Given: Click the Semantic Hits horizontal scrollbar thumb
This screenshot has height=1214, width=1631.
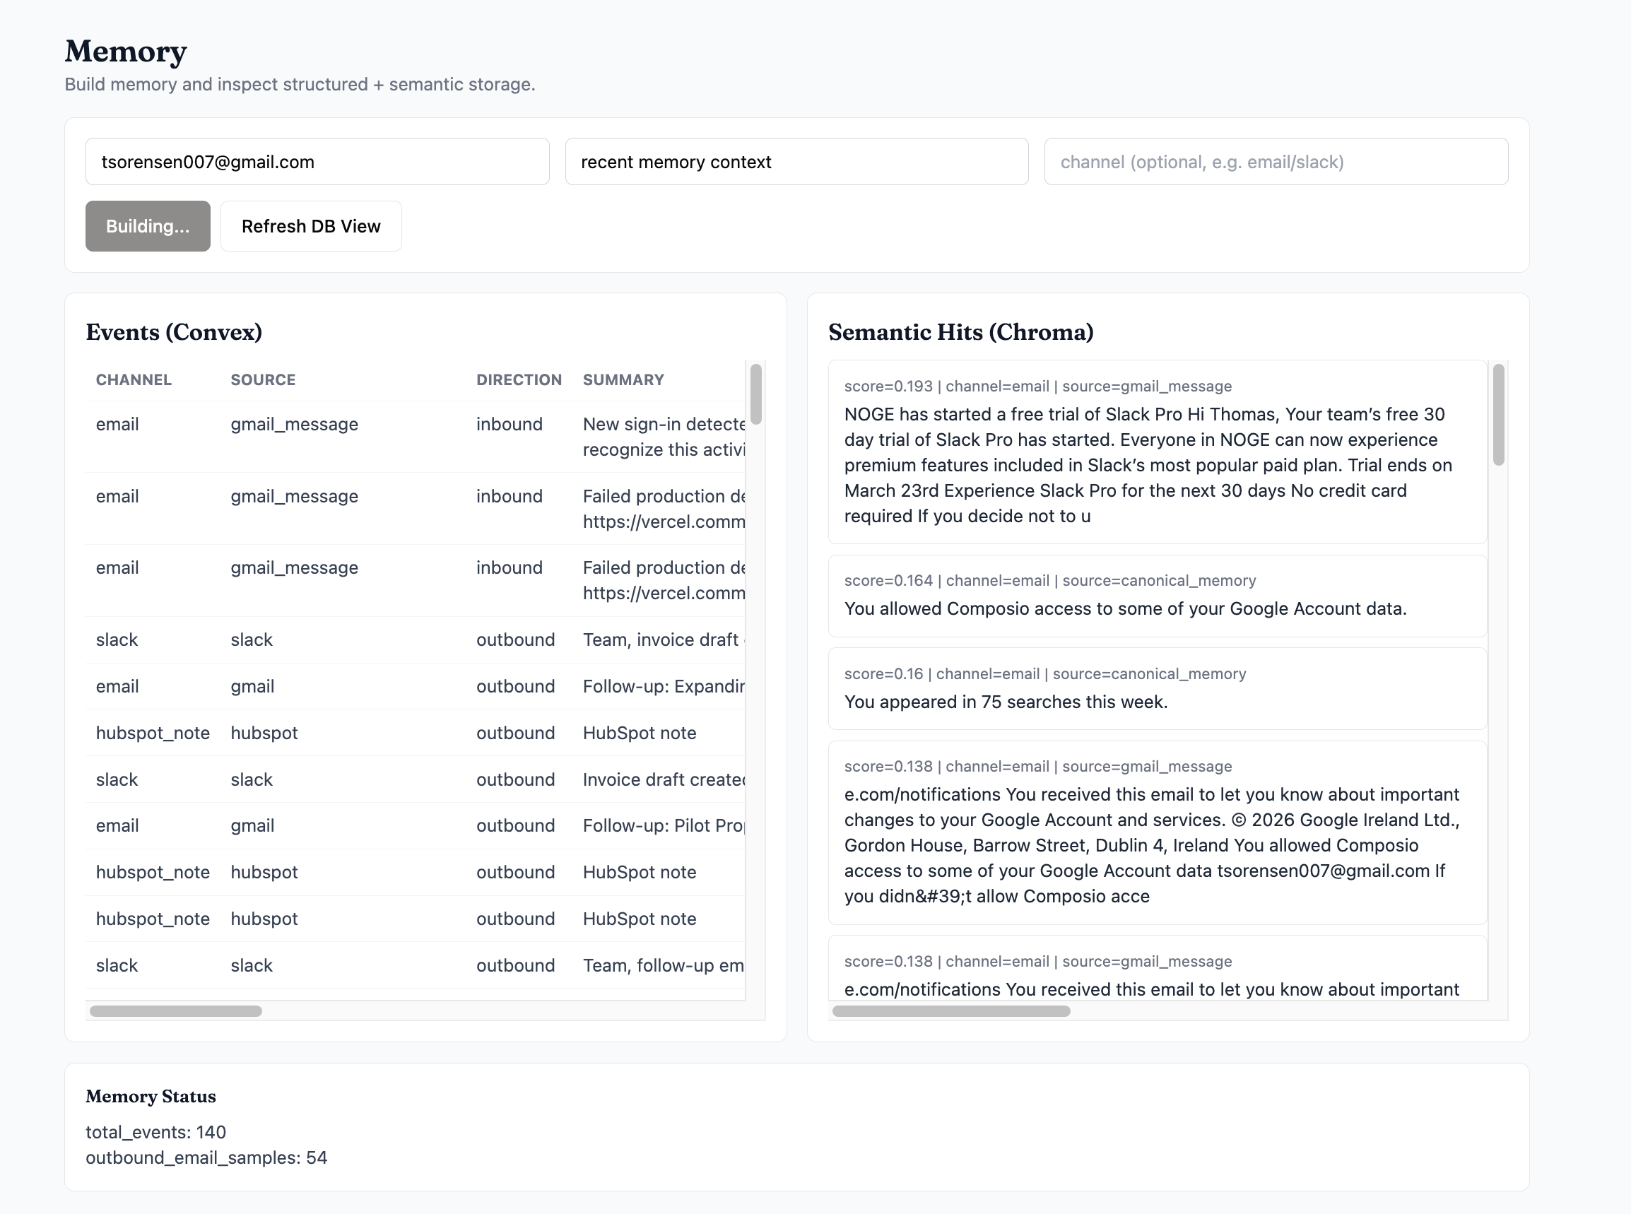Looking at the screenshot, I should 950,1011.
